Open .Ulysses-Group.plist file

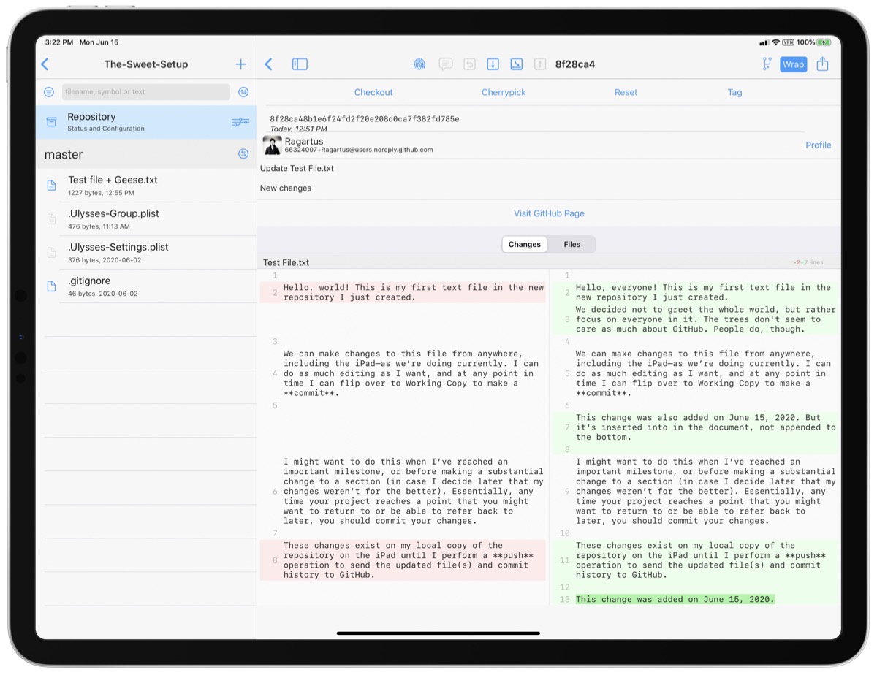[146, 219]
